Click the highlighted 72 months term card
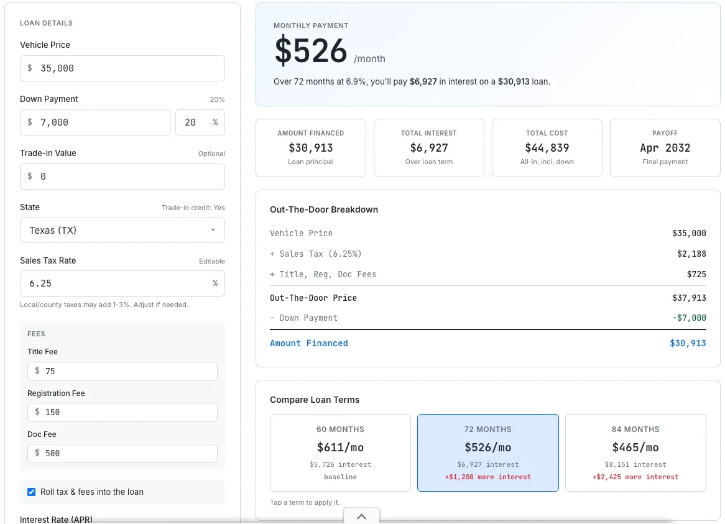Image resolution: width=725 pixels, height=524 pixels. click(487, 452)
